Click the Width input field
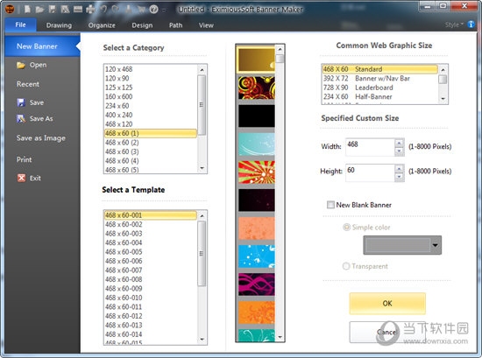This screenshot has width=482, height=358. coord(370,147)
